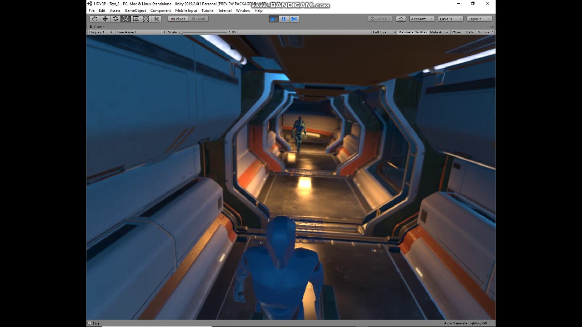Image resolution: width=582 pixels, height=327 pixels.
Task: Stop play mode with Play button
Action: coord(273,19)
